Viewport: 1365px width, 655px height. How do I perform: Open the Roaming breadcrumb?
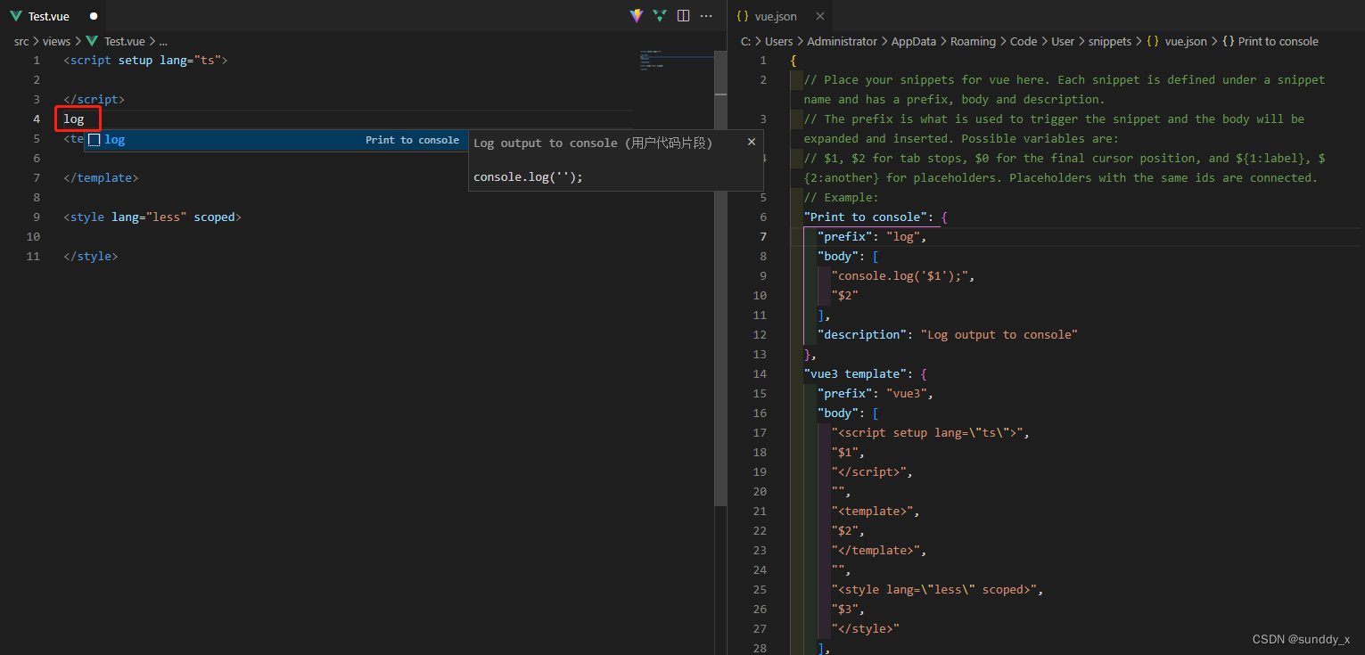pyautogui.click(x=973, y=41)
